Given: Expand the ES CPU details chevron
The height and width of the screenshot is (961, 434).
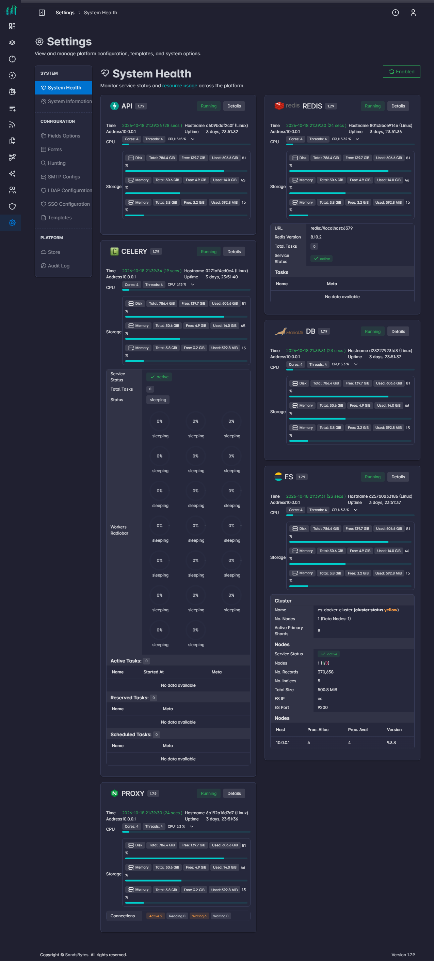Looking at the screenshot, I should tap(355, 510).
